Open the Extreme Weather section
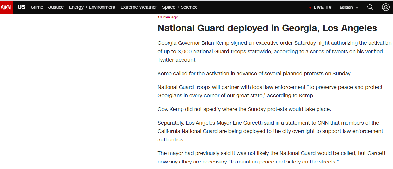Image resolution: width=393 pixels, height=169 pixels. click(x=139, y=7)
